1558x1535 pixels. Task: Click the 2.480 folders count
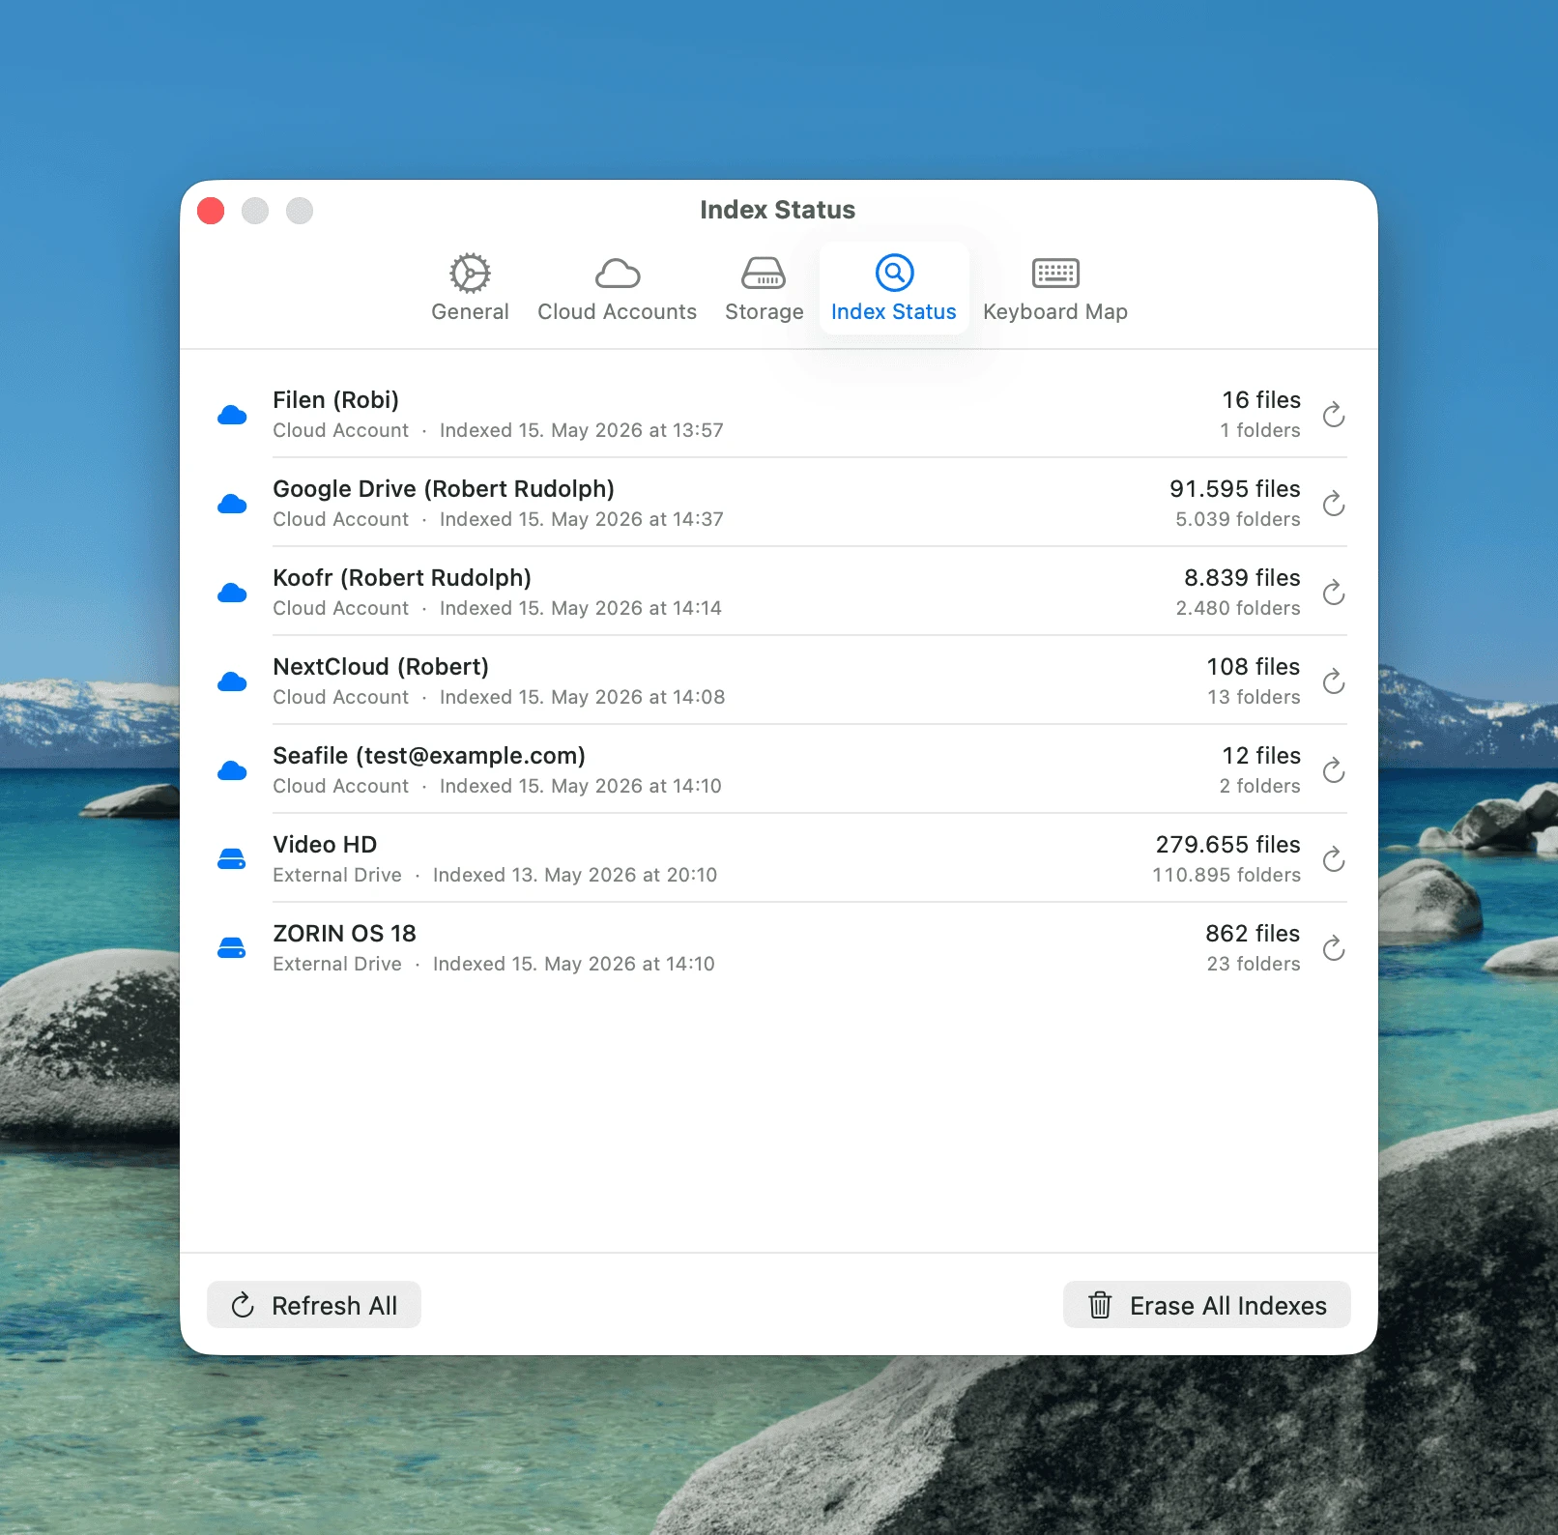point(1238,608)
